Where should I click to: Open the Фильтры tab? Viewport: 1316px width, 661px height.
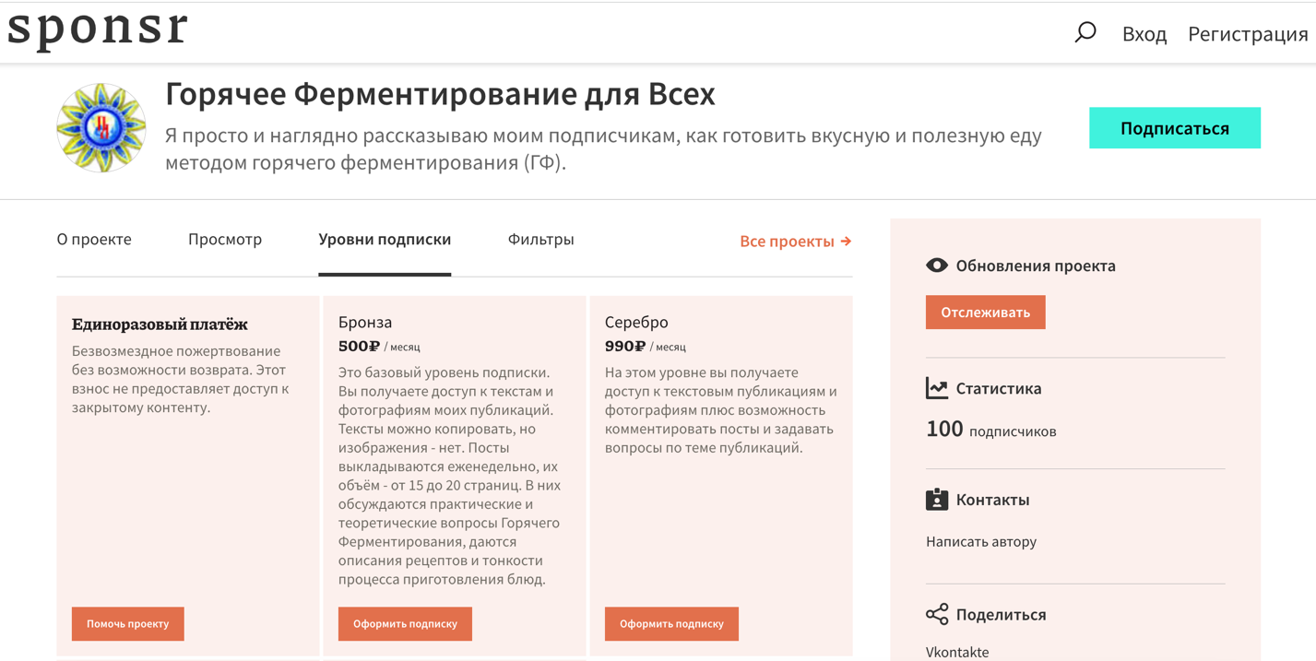click(540, 240)
